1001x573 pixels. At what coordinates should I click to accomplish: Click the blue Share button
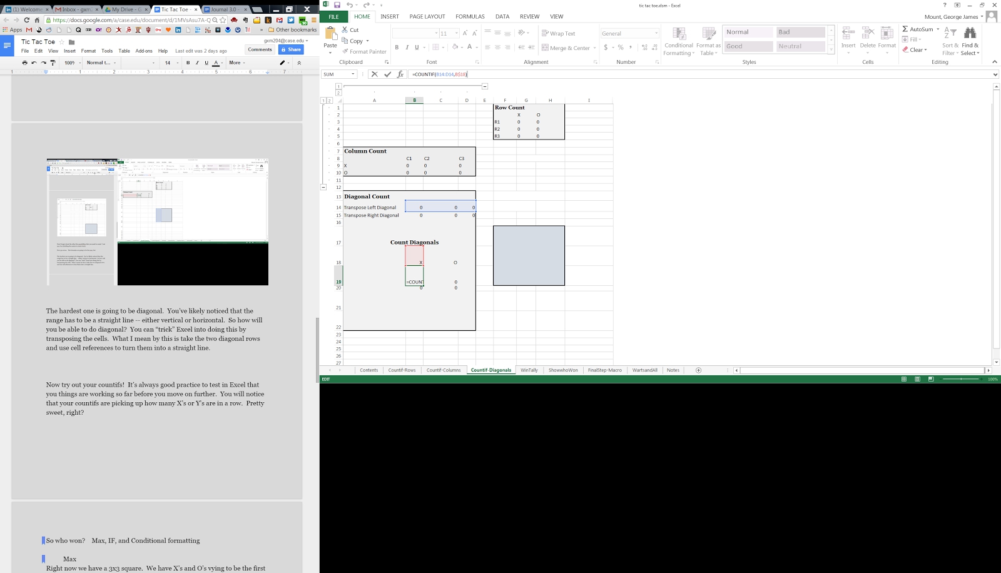291,49
